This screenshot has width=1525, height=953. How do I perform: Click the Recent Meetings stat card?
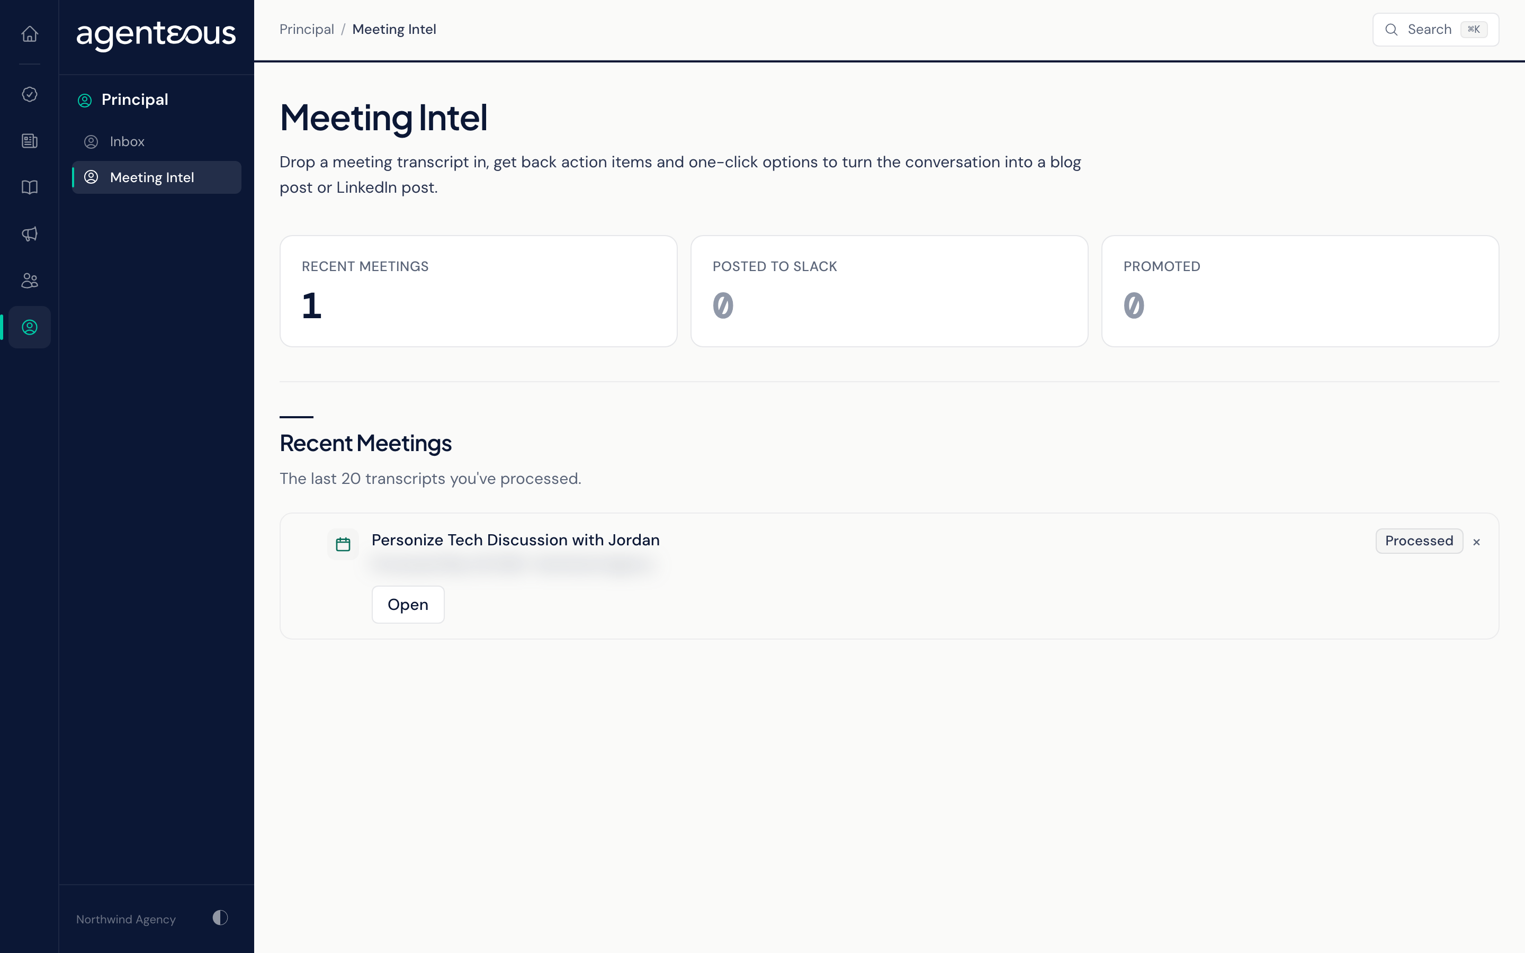point(478,291)
